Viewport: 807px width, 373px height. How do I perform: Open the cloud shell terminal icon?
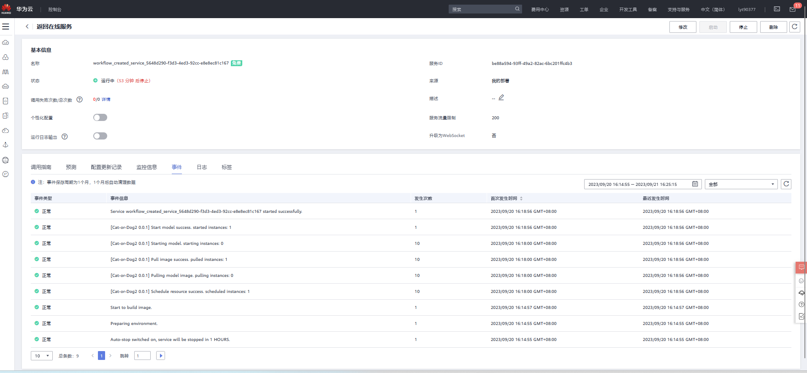pos(777,9)
